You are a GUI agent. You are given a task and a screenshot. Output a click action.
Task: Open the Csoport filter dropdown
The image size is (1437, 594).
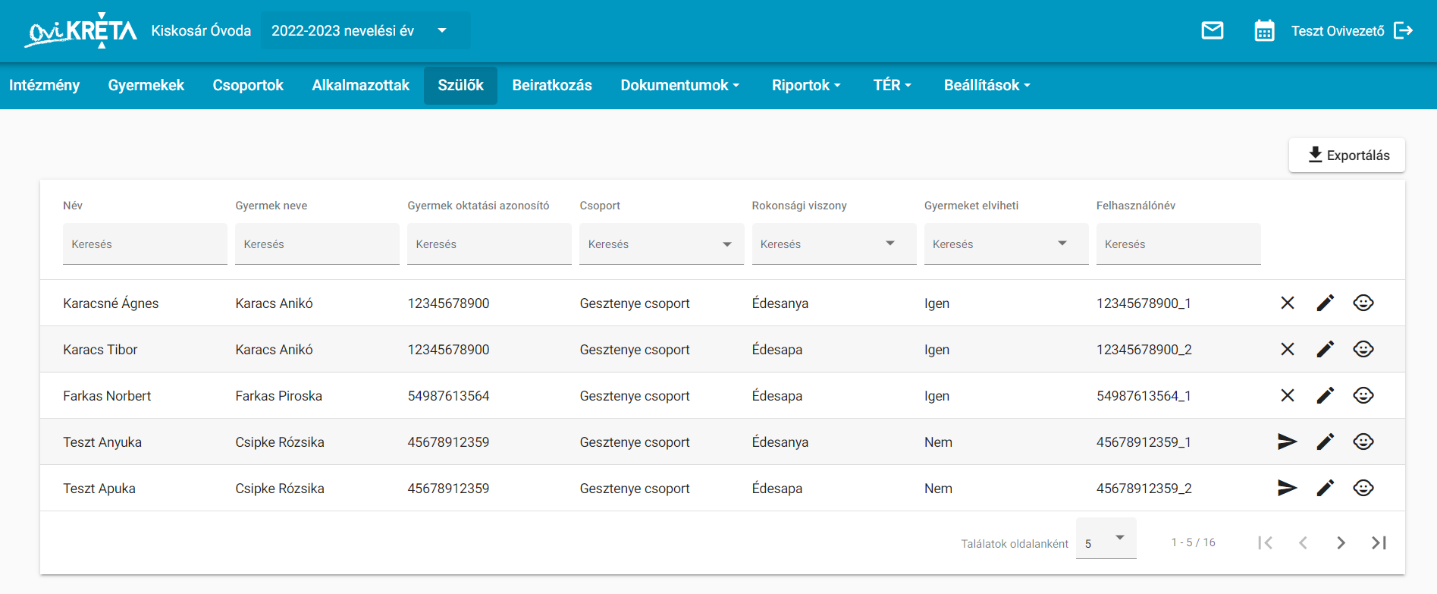coord(661,244)
